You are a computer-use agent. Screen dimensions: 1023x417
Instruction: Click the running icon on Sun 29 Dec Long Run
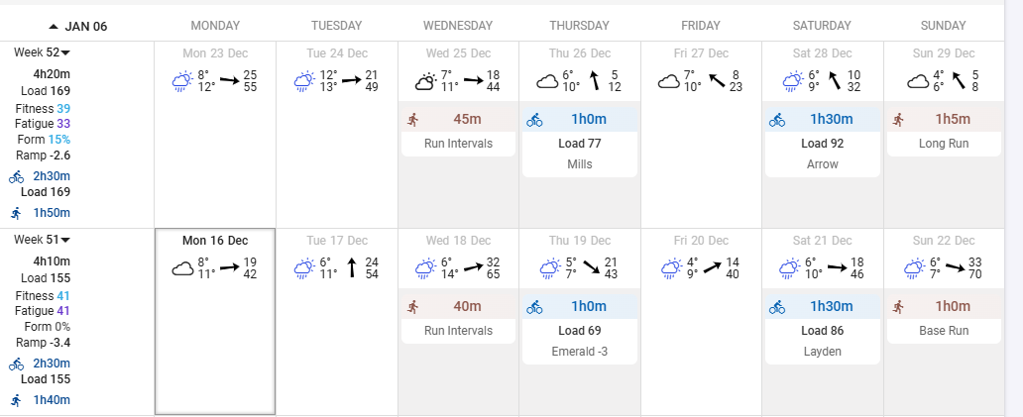pos(898,120)
